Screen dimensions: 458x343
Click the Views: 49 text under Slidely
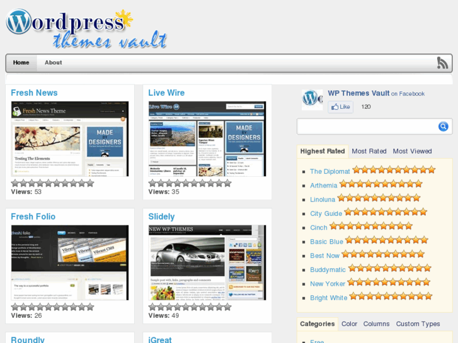(164, 315)
